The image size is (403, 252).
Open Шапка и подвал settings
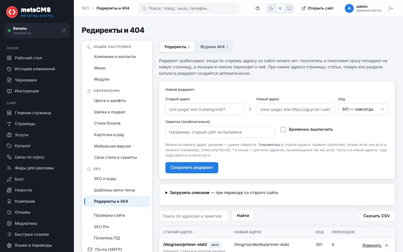click(117, 112)
